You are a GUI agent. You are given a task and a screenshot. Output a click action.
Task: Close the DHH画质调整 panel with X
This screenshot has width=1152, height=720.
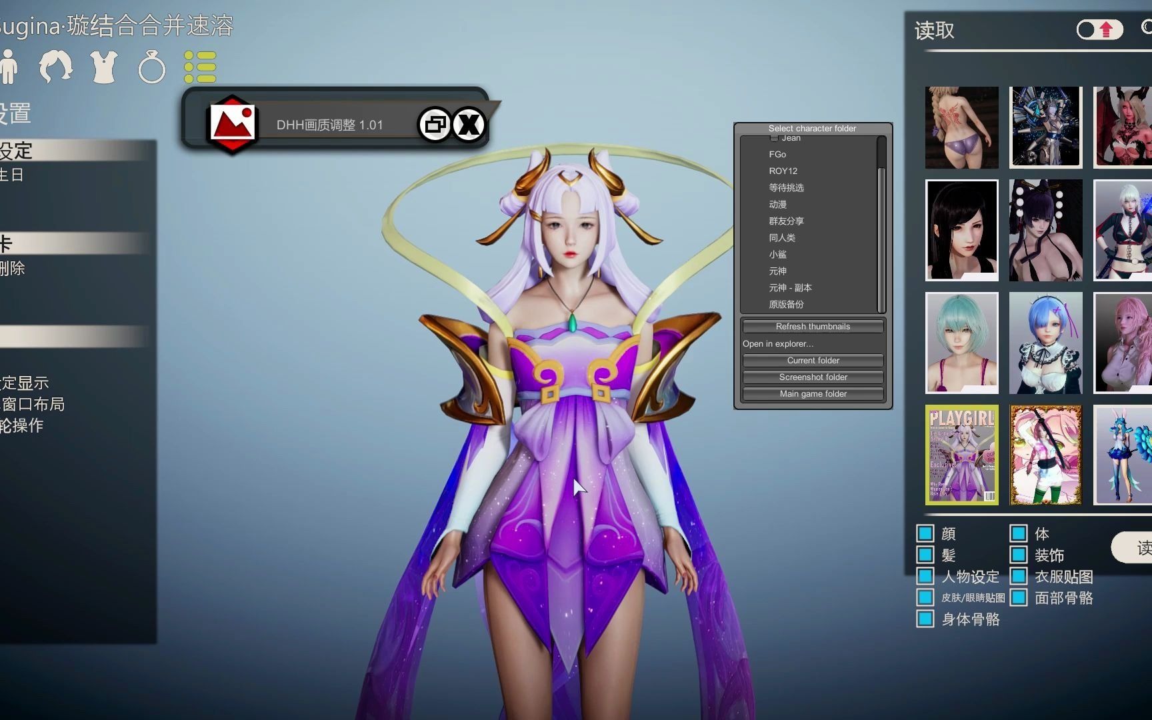(x=469, y=124)
